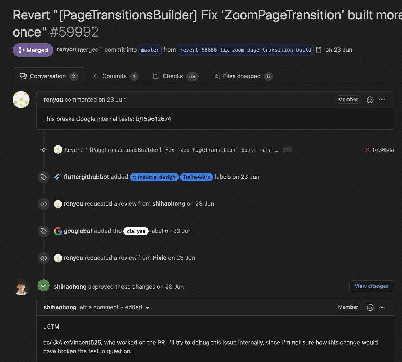The width and height of the screenshot is (402, 362).
Task: Click the 'cla: yes' label
Action: point(136,231)
